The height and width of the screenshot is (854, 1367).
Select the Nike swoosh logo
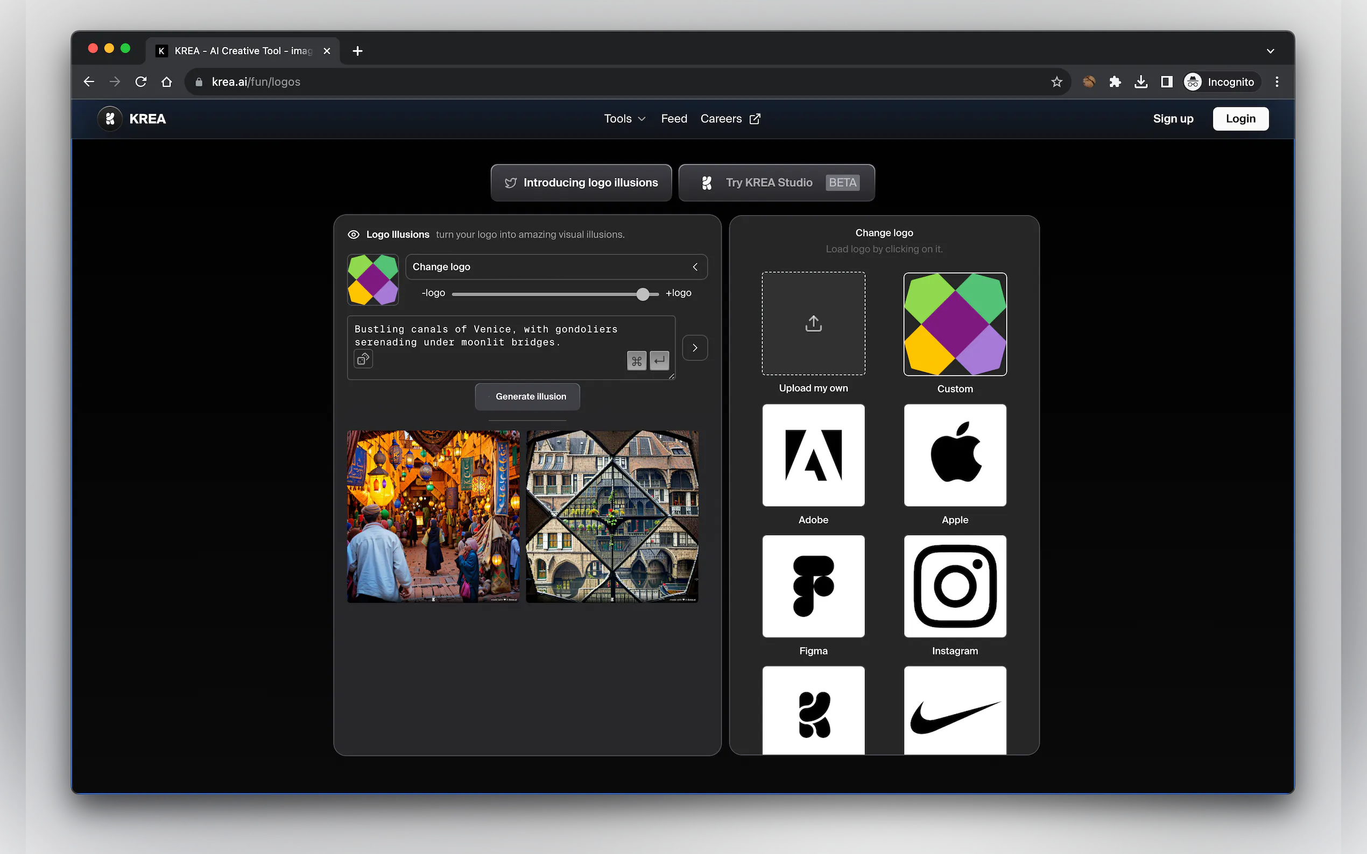pyautogui.click(x=954, y=710)
